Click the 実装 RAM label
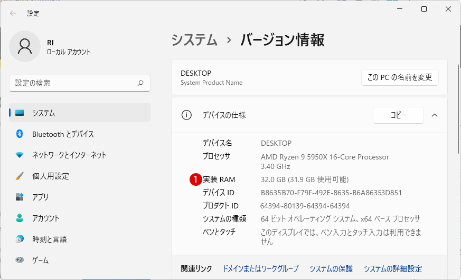Image resolution: width=461 pixels, height=280 pixels. pos(219,179)
